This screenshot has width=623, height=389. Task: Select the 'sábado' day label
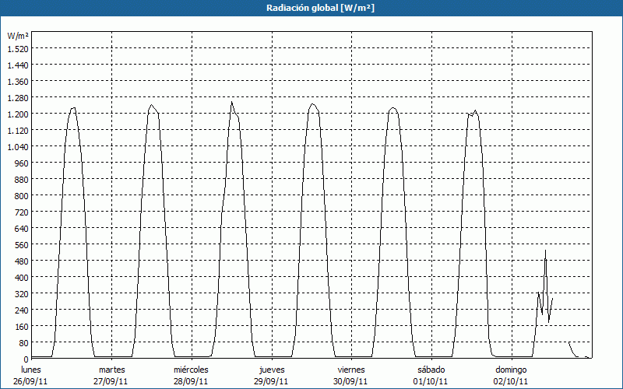[x=431, y=370]
